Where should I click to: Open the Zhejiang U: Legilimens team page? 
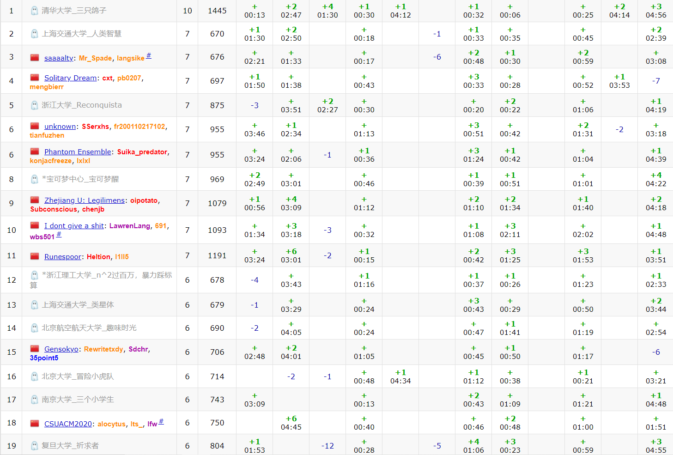(85, 200)
